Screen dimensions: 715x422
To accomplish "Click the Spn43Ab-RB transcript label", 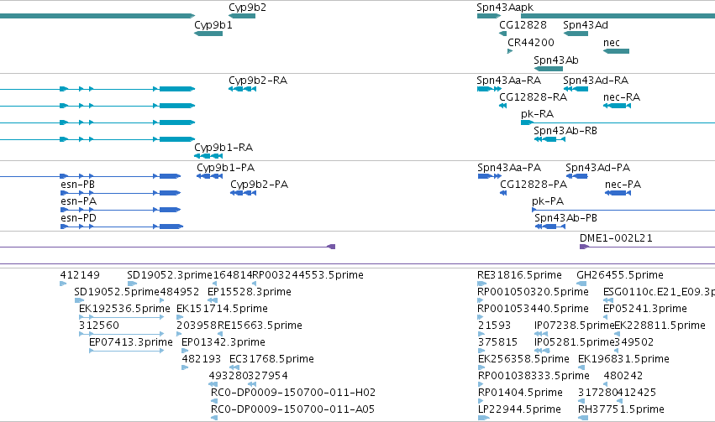I will pyautogui.click(x=565, y=131).
